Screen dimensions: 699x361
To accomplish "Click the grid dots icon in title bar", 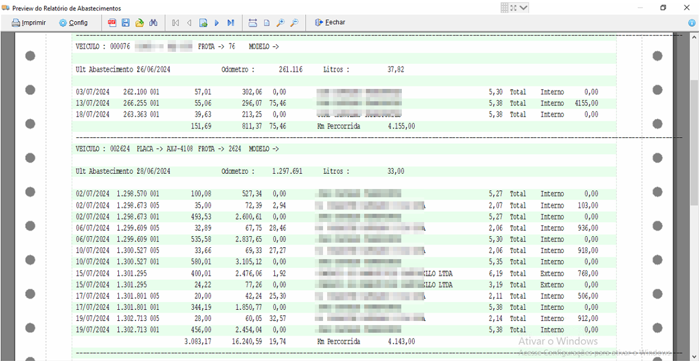I will [505, 8].
